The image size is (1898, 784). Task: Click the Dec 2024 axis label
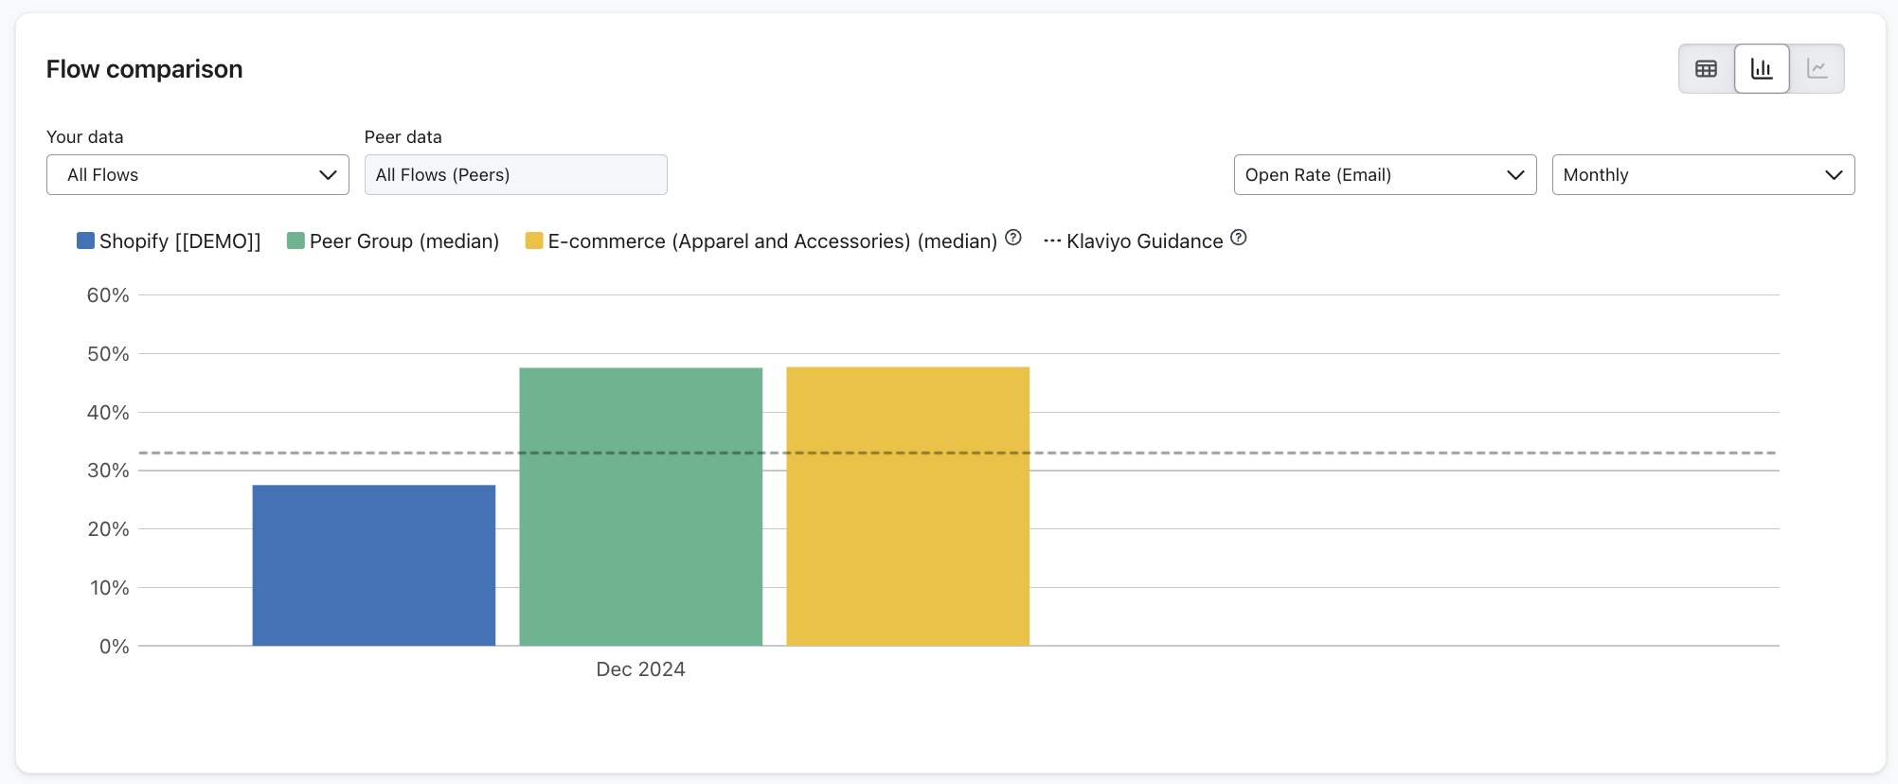click(640, 669)
